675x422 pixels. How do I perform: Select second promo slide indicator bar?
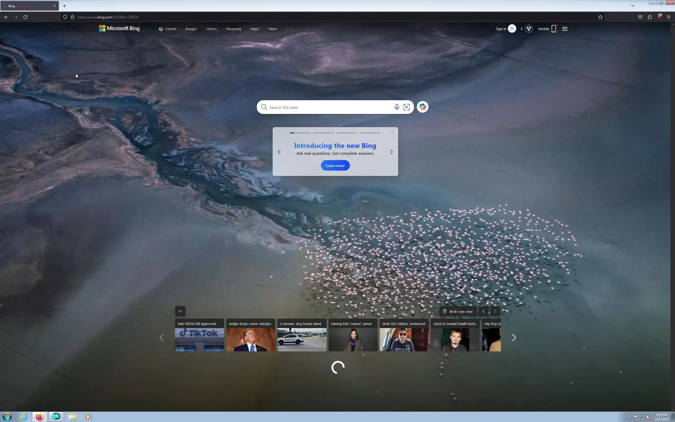(x=323, y=133)
